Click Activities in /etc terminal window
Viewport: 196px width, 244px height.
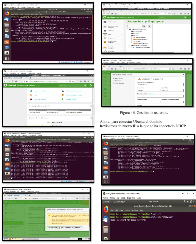107,202
